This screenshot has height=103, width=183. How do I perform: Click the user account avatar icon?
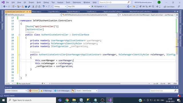coord(159,2)
